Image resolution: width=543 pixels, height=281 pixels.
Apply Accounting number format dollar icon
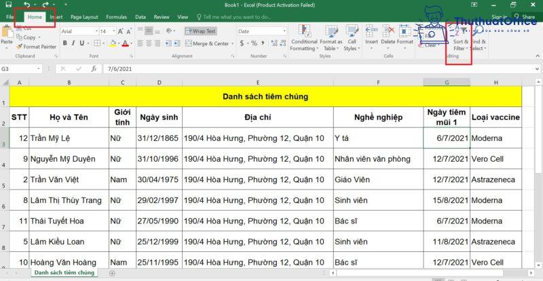point(242,43)
